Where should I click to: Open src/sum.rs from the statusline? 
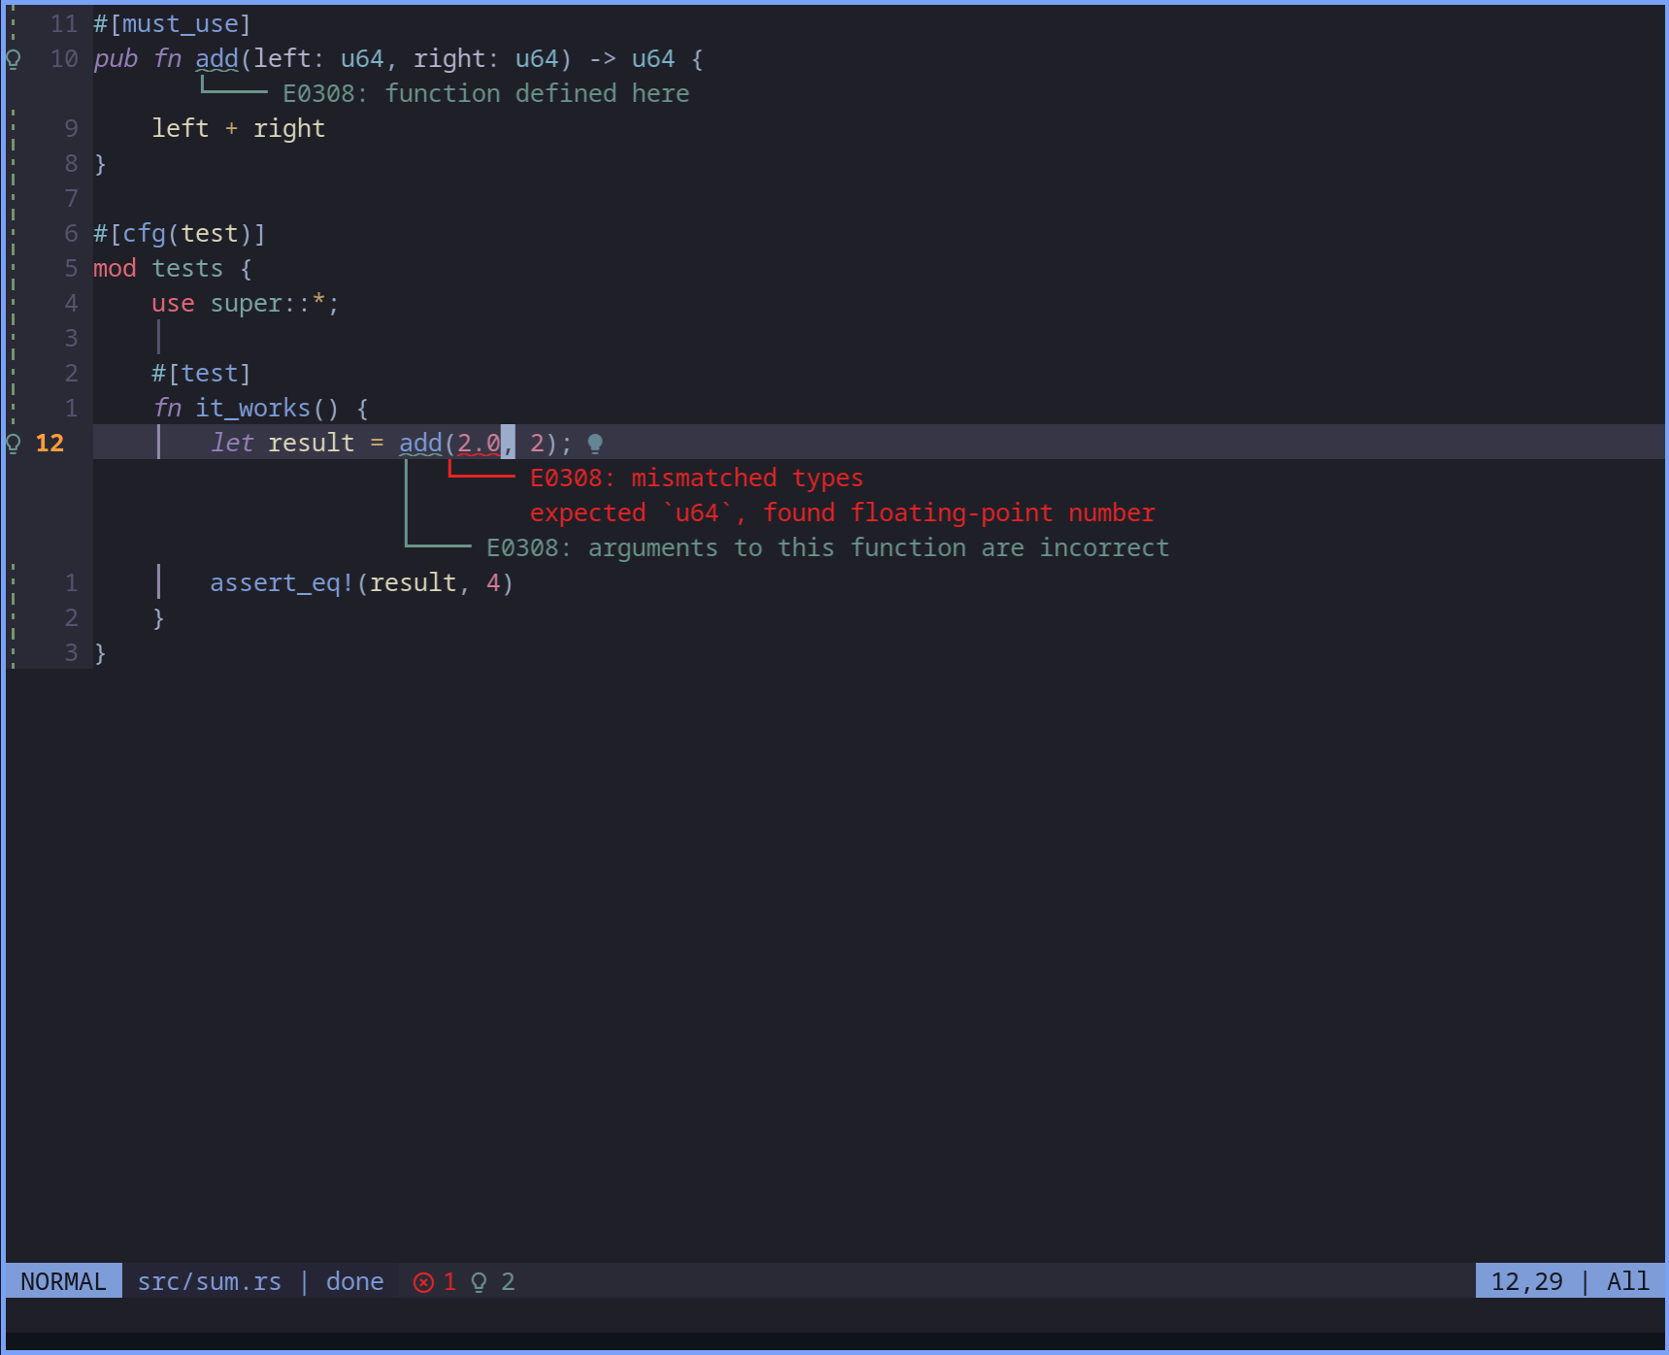pos(209,1281)
